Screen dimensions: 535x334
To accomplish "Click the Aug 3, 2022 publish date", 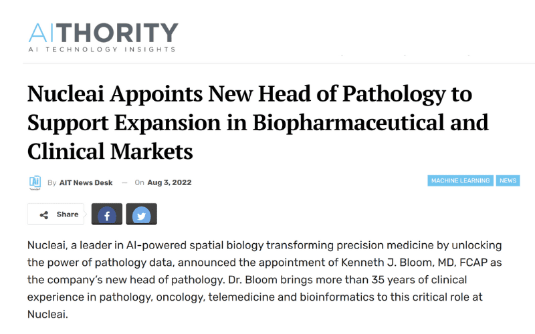I will [169, 182].
